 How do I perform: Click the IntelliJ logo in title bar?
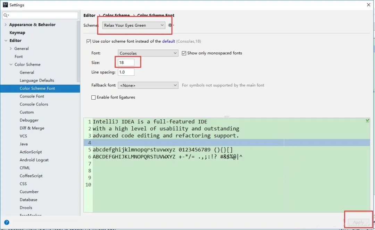pyautogui.click(x=5, y=5)
